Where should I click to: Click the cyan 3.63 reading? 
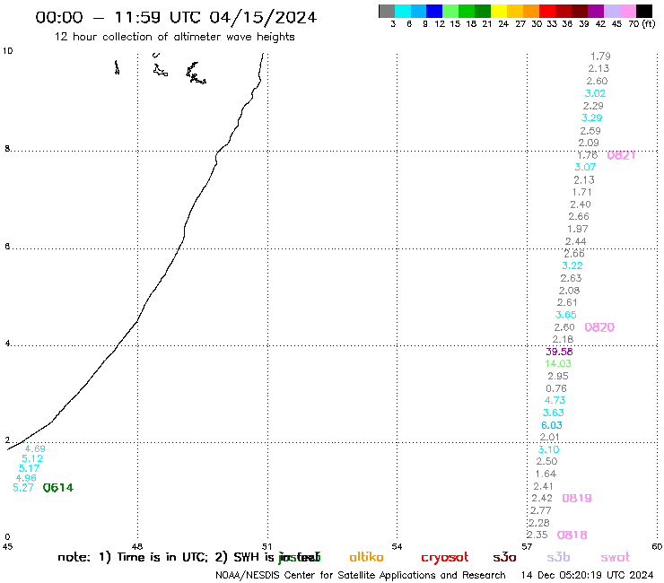[554, 413]
